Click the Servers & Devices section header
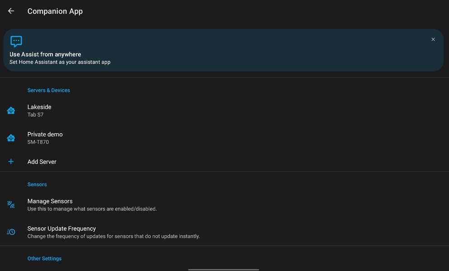 pyautogui.click(x=49, y=90)
